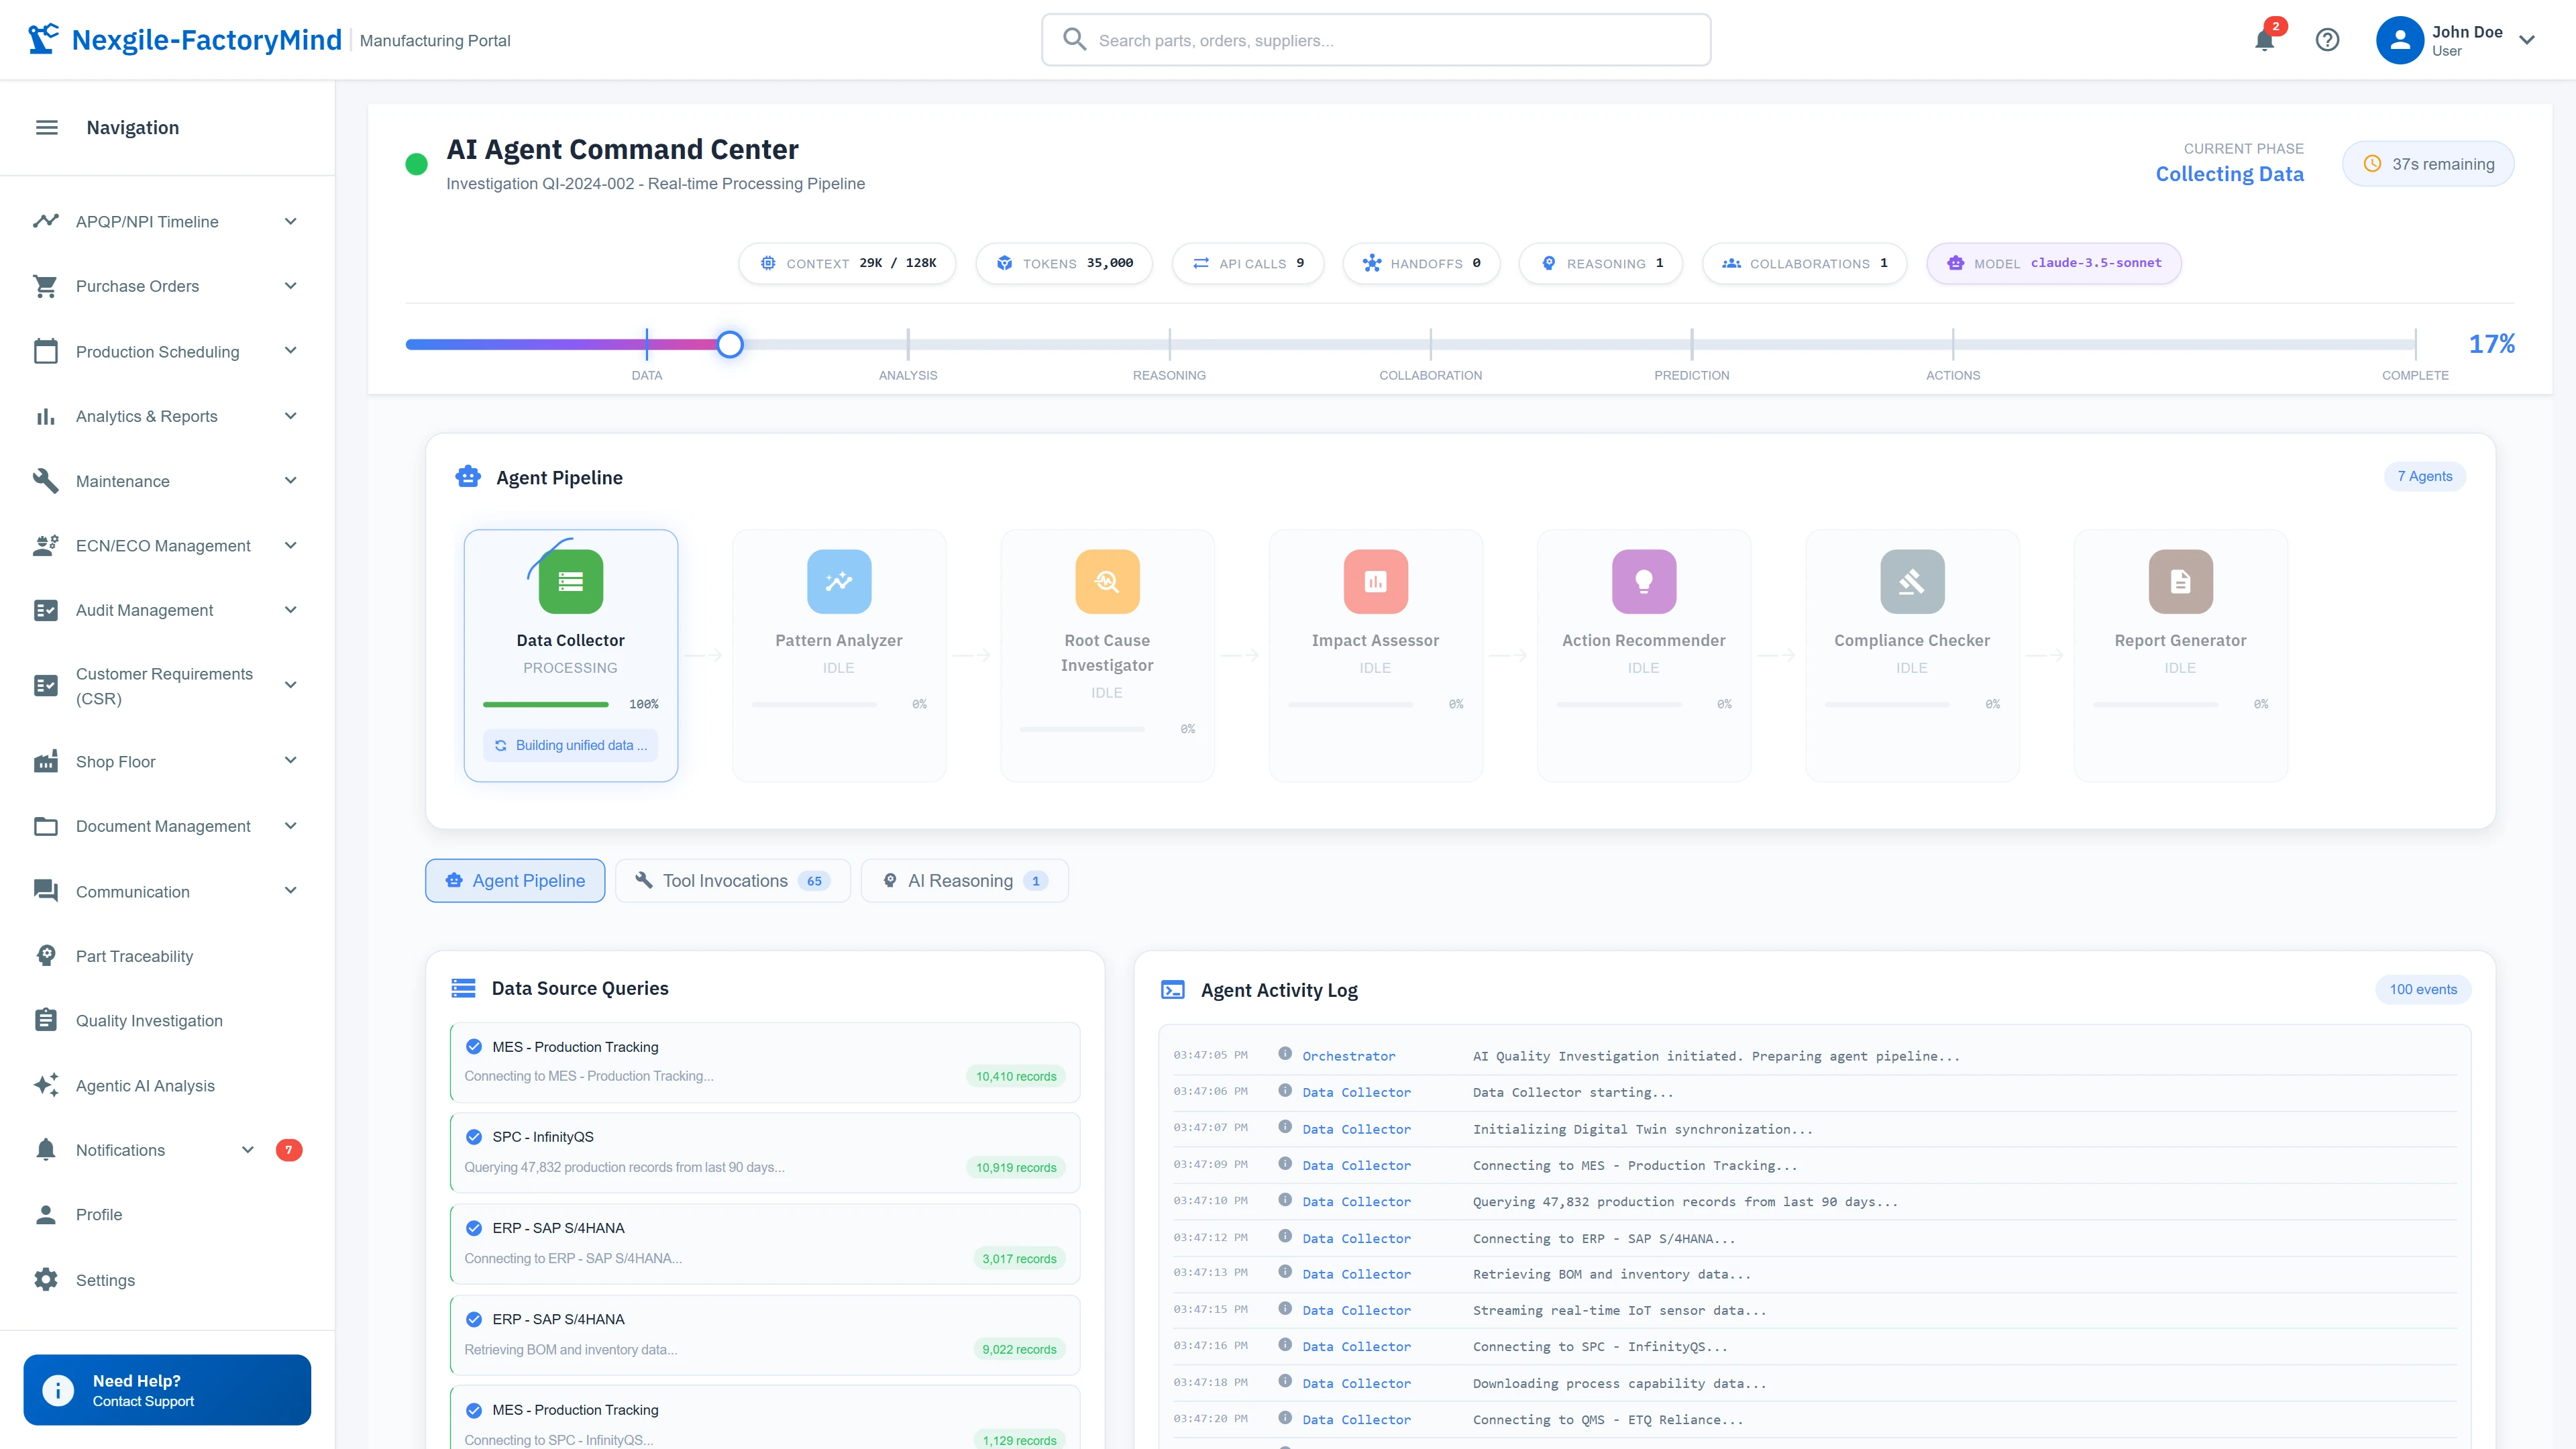Click the Data Collector completed query checkmark
Image resolution: width=2576 pixels, height=1449 pixels.
click(473, 1047)
